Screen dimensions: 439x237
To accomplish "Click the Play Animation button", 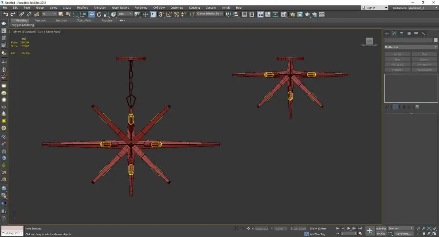I will [x=349, y=228].
